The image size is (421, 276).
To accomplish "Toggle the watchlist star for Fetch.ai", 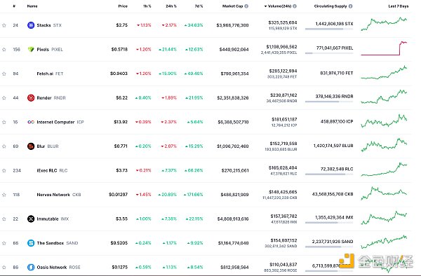I will (4, 74).
